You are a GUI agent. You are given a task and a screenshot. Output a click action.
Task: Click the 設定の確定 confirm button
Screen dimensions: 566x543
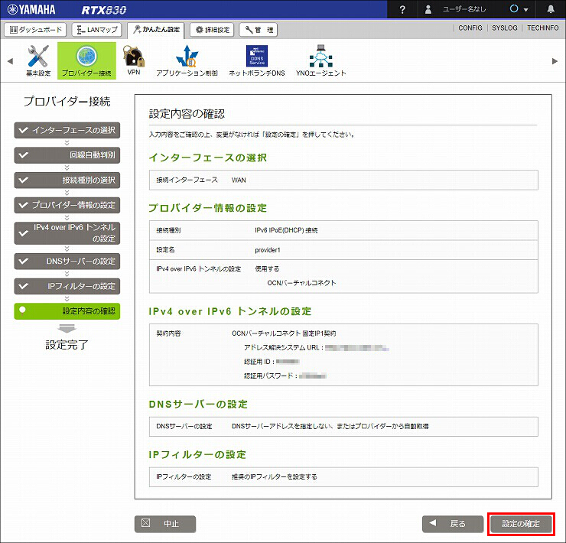point(521,524)
